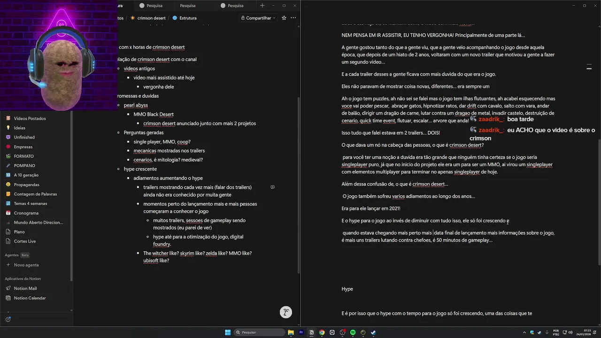Click the right document window scrollbar
This screenshot has width=601, height=338.
click(x=599, y=202)
